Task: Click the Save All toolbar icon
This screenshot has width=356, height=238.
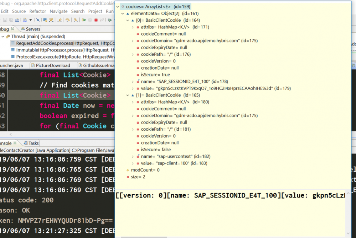Action: tap(11, 20)
